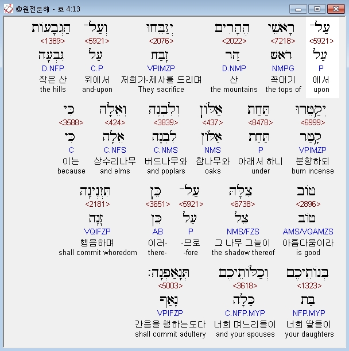
Task: Select parsing code C.NFP.MYP
Action: (245, 313)
